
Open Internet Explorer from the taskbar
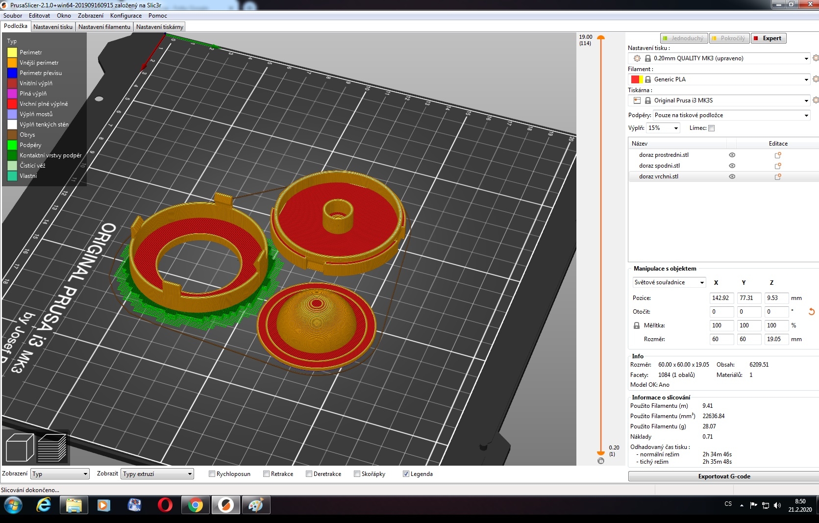(x=44, y=505)
